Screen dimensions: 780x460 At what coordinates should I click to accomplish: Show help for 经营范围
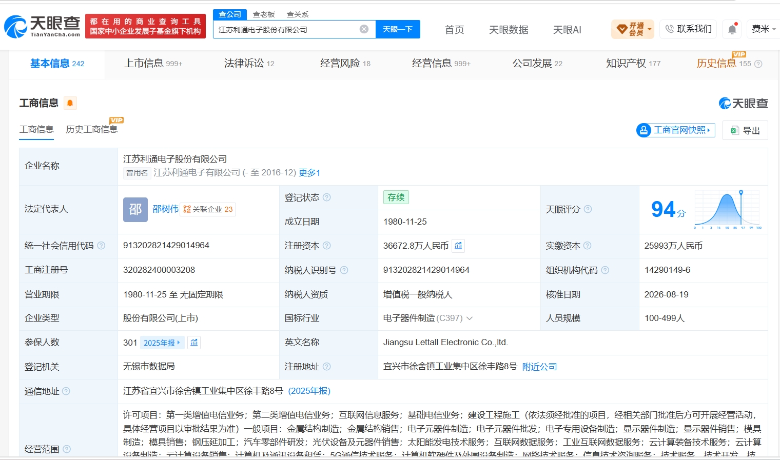(67, 449)
